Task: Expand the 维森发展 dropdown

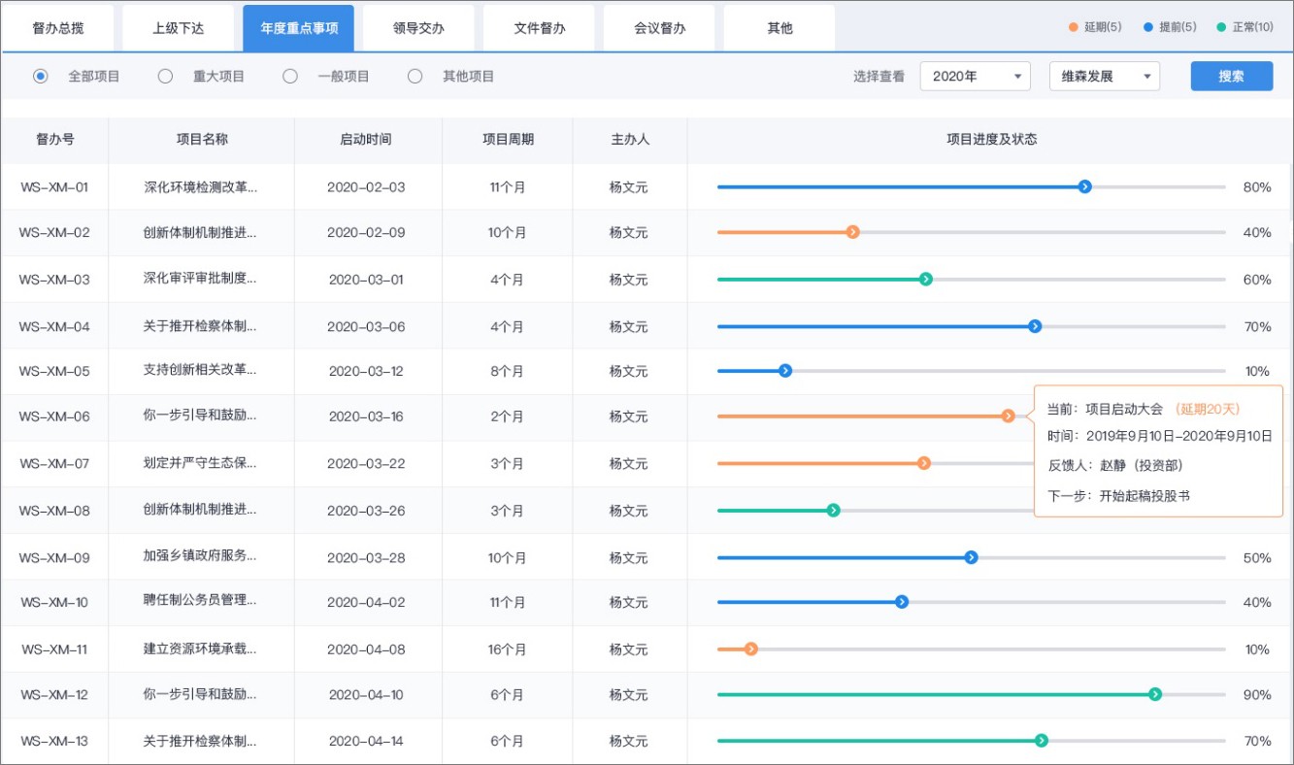Action: (x=1105, y=76)
